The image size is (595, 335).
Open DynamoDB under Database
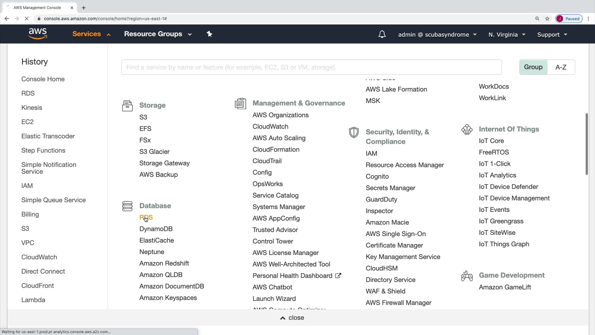[x=156, y=229]
